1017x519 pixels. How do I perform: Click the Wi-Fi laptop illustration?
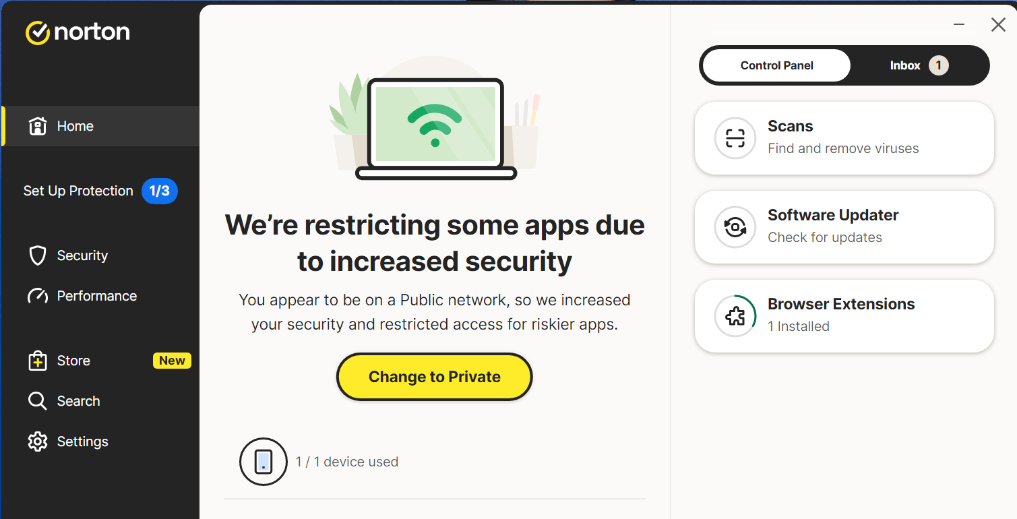435,128
